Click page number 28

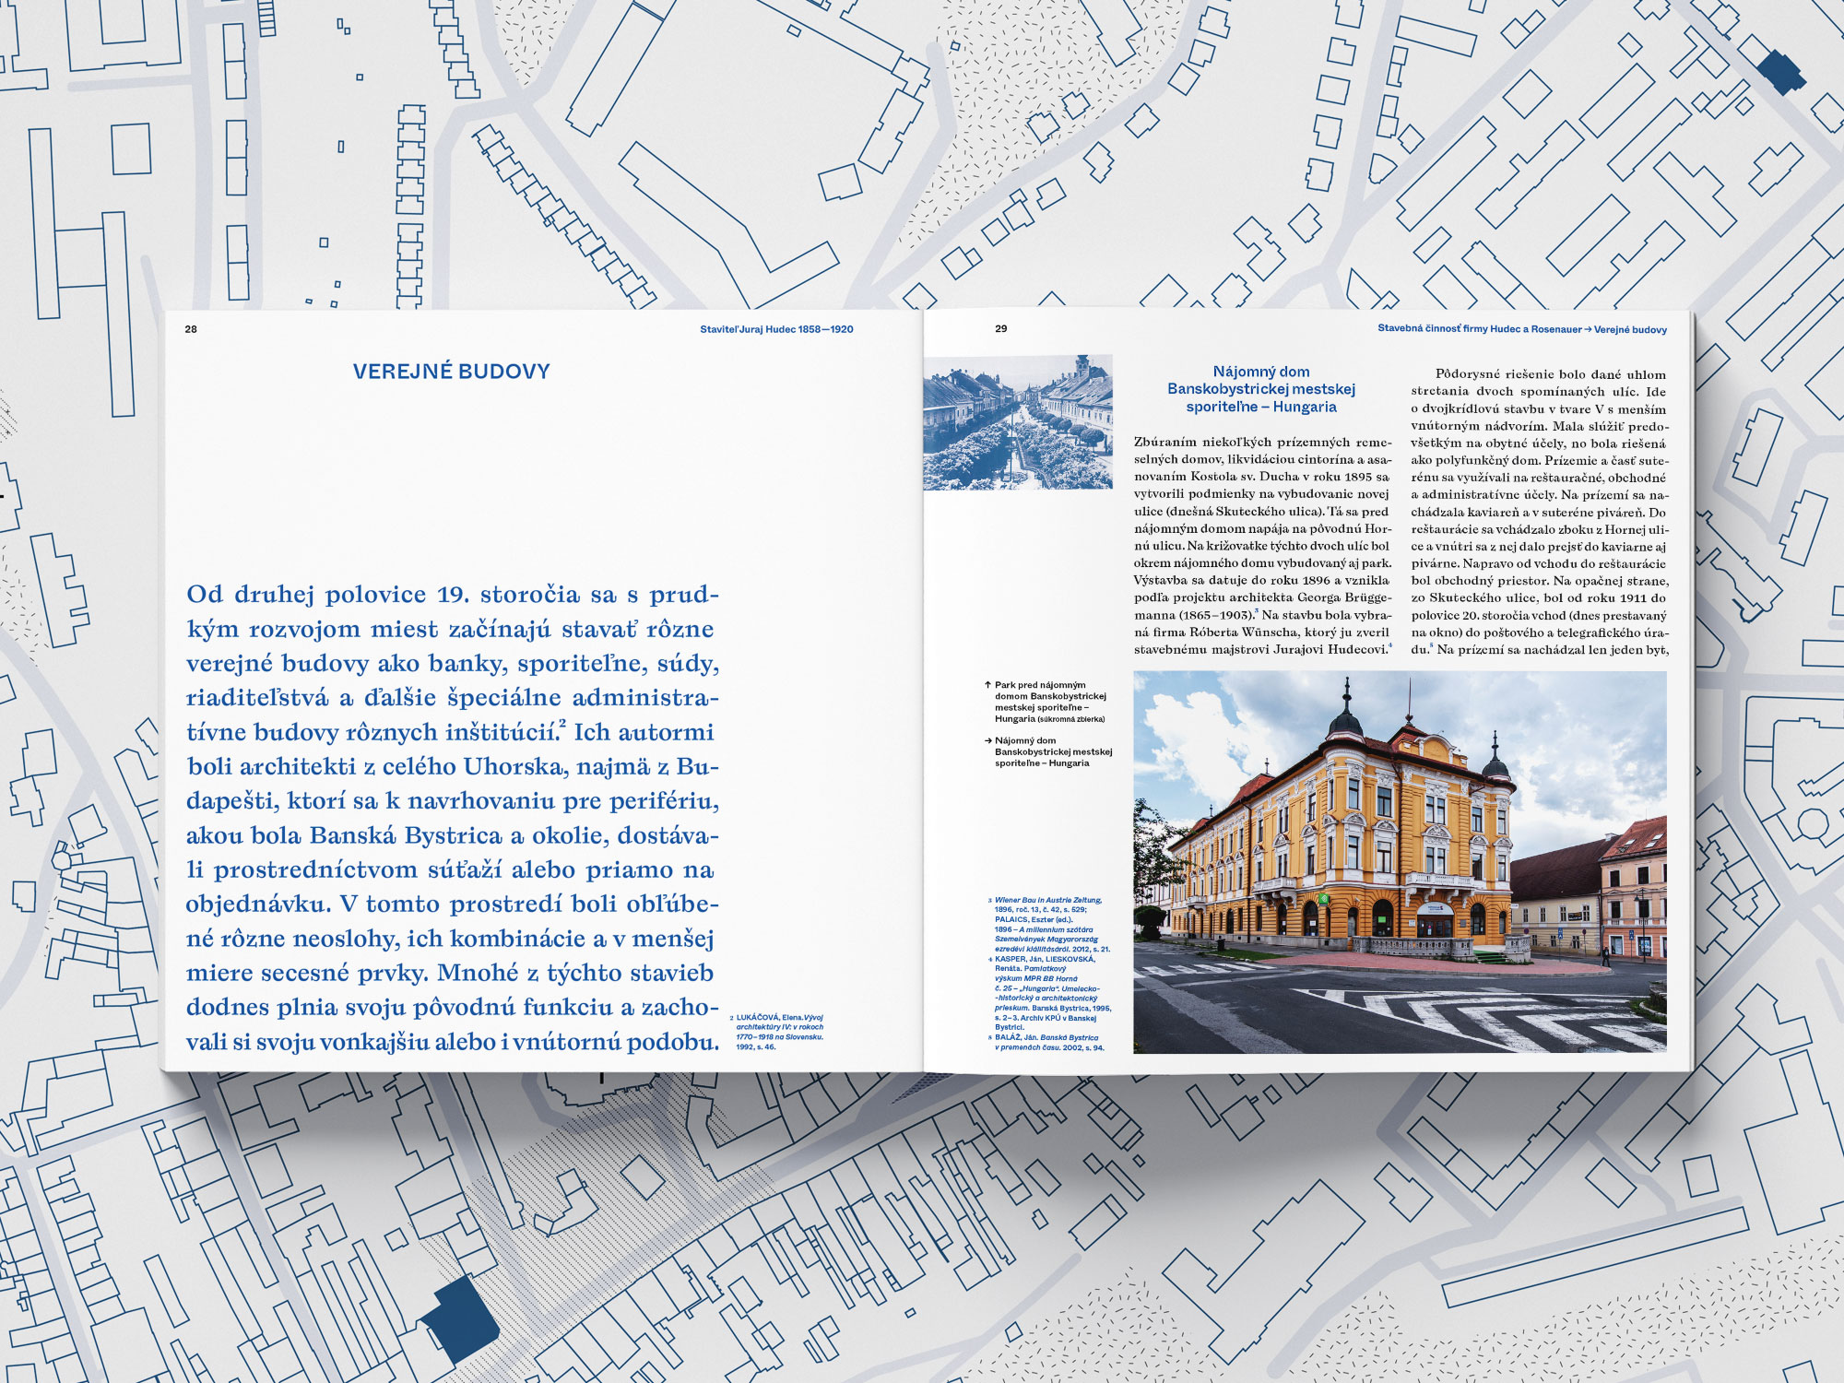(x=191, y=329)
